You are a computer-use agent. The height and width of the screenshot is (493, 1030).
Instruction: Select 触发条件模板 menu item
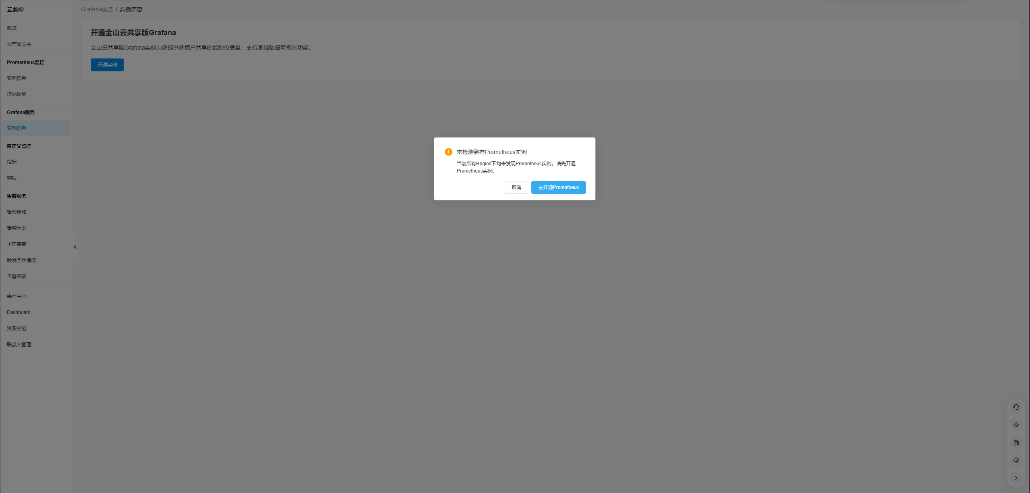point(21,260)
